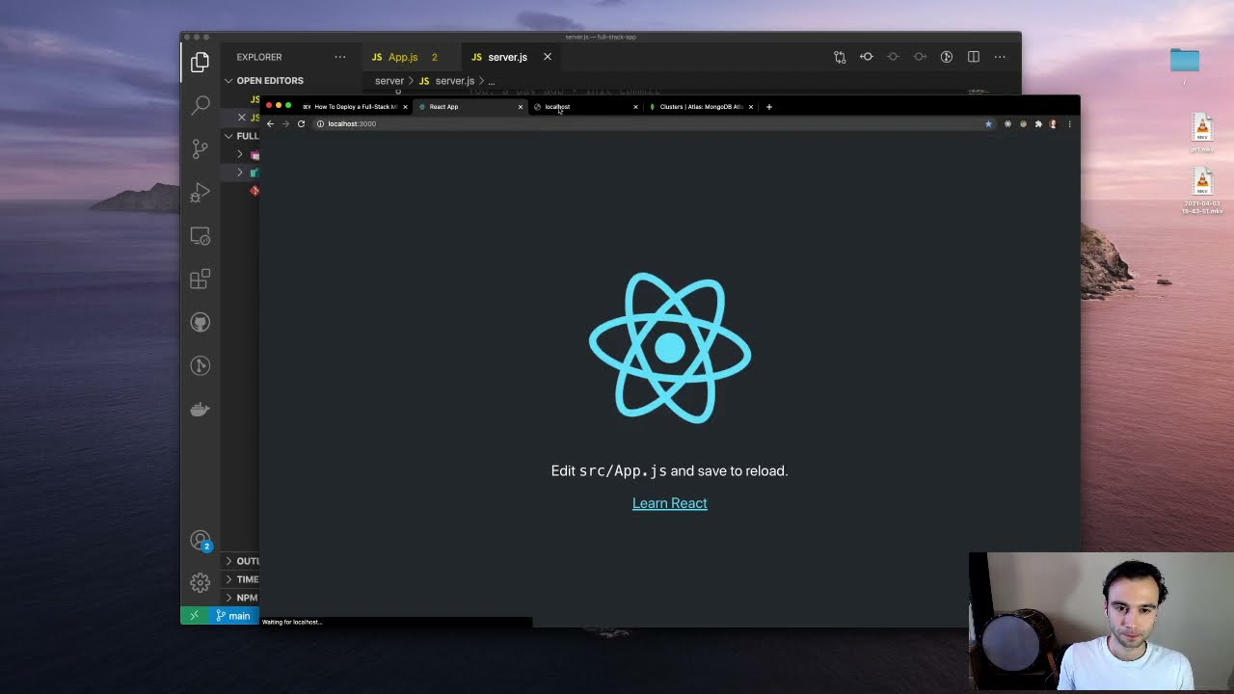Screen dimensions: 1234x694
Task: Open the 2021-04-03 mkv file on desktop
Action: [1202, 182]
